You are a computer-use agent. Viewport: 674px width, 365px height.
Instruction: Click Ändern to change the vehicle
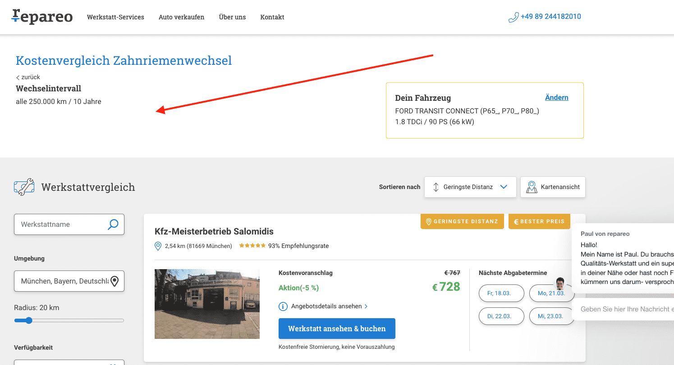coord(557,97)
